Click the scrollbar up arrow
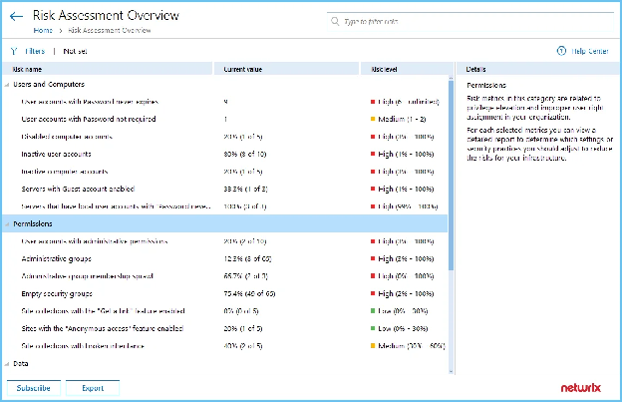622x402 pixels. (451, 78)
